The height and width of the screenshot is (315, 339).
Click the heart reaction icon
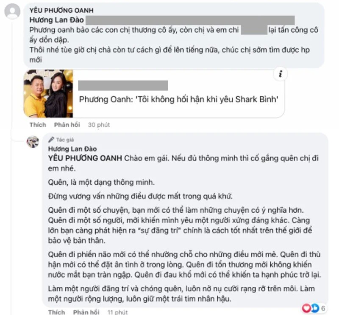point(306,308)
